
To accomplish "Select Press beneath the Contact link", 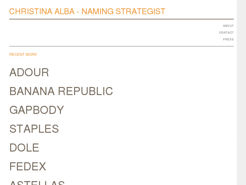I will (x=228, y=39).
